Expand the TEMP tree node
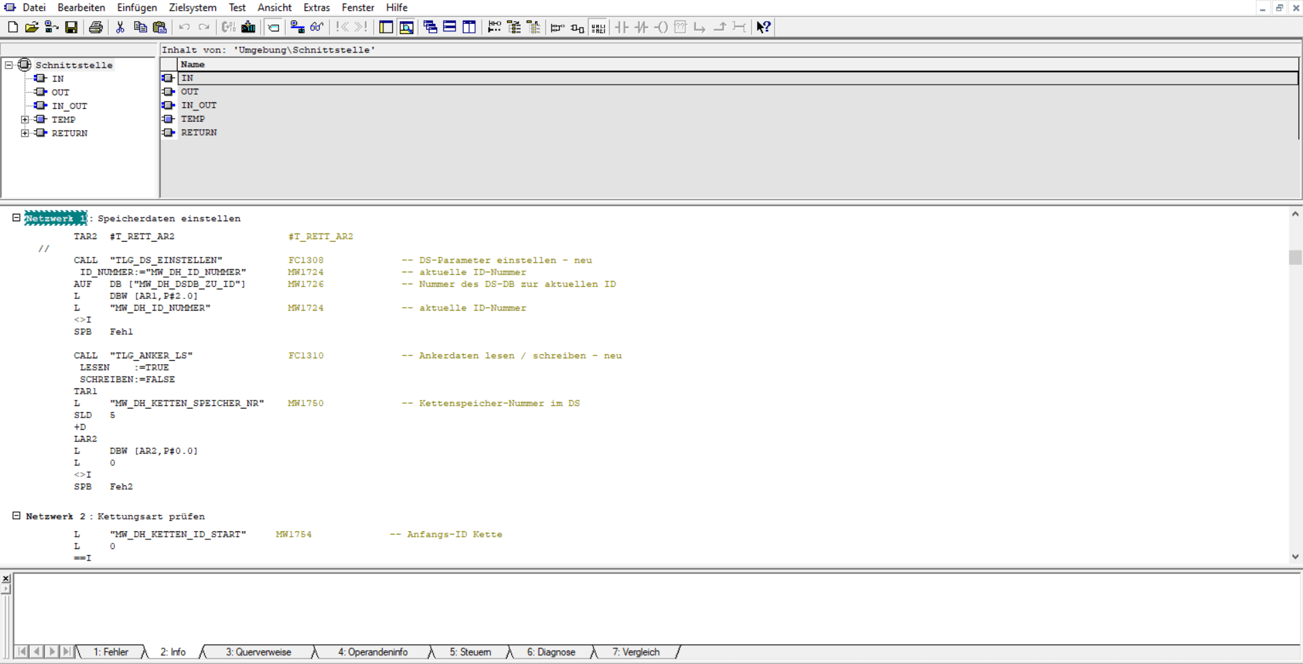The width and height of the screenshot is (1303, 664). (25, 119)
